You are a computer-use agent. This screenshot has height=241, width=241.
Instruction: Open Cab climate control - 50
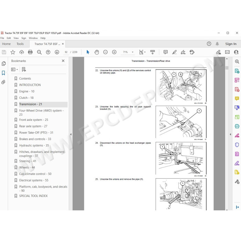(35, 174)
